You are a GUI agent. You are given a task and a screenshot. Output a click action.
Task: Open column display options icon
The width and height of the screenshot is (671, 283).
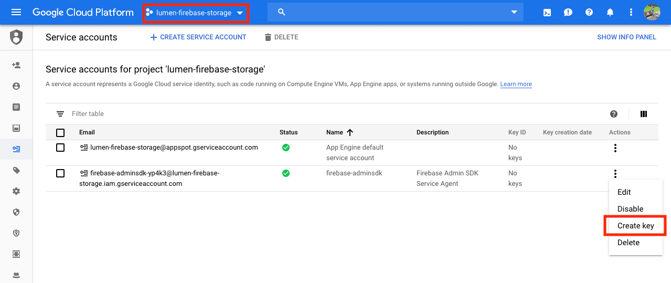tap(644, 114)
